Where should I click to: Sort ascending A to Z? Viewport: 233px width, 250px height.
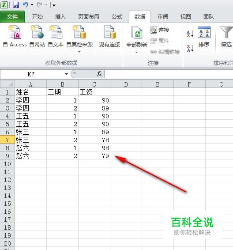190,34
